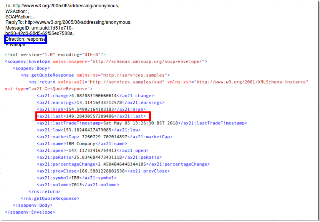Click the ax21:change value line

[95, 96]
